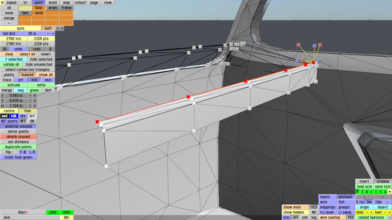Viewport: 392px width, 220px height.
Task: Click the lod dist 30 m value
Action: pyautogui.click(x=32, y=34)
